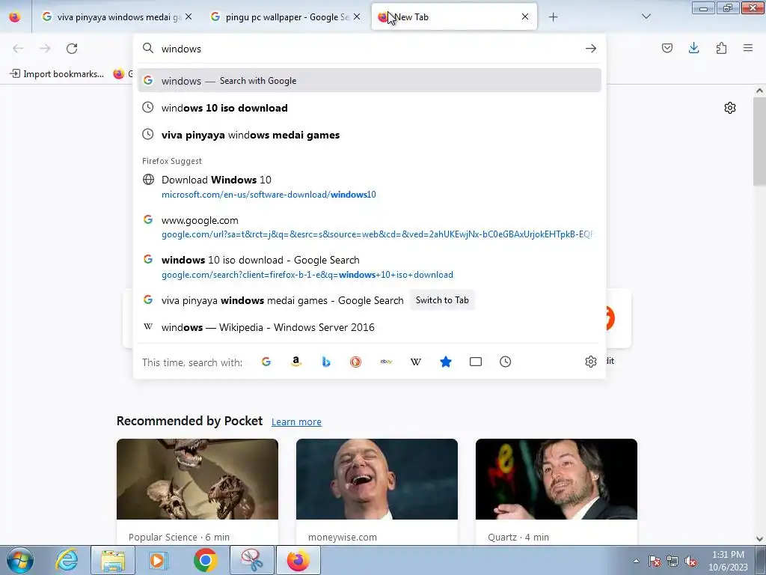Open the www.google.com suggestion

pos(369,228)
